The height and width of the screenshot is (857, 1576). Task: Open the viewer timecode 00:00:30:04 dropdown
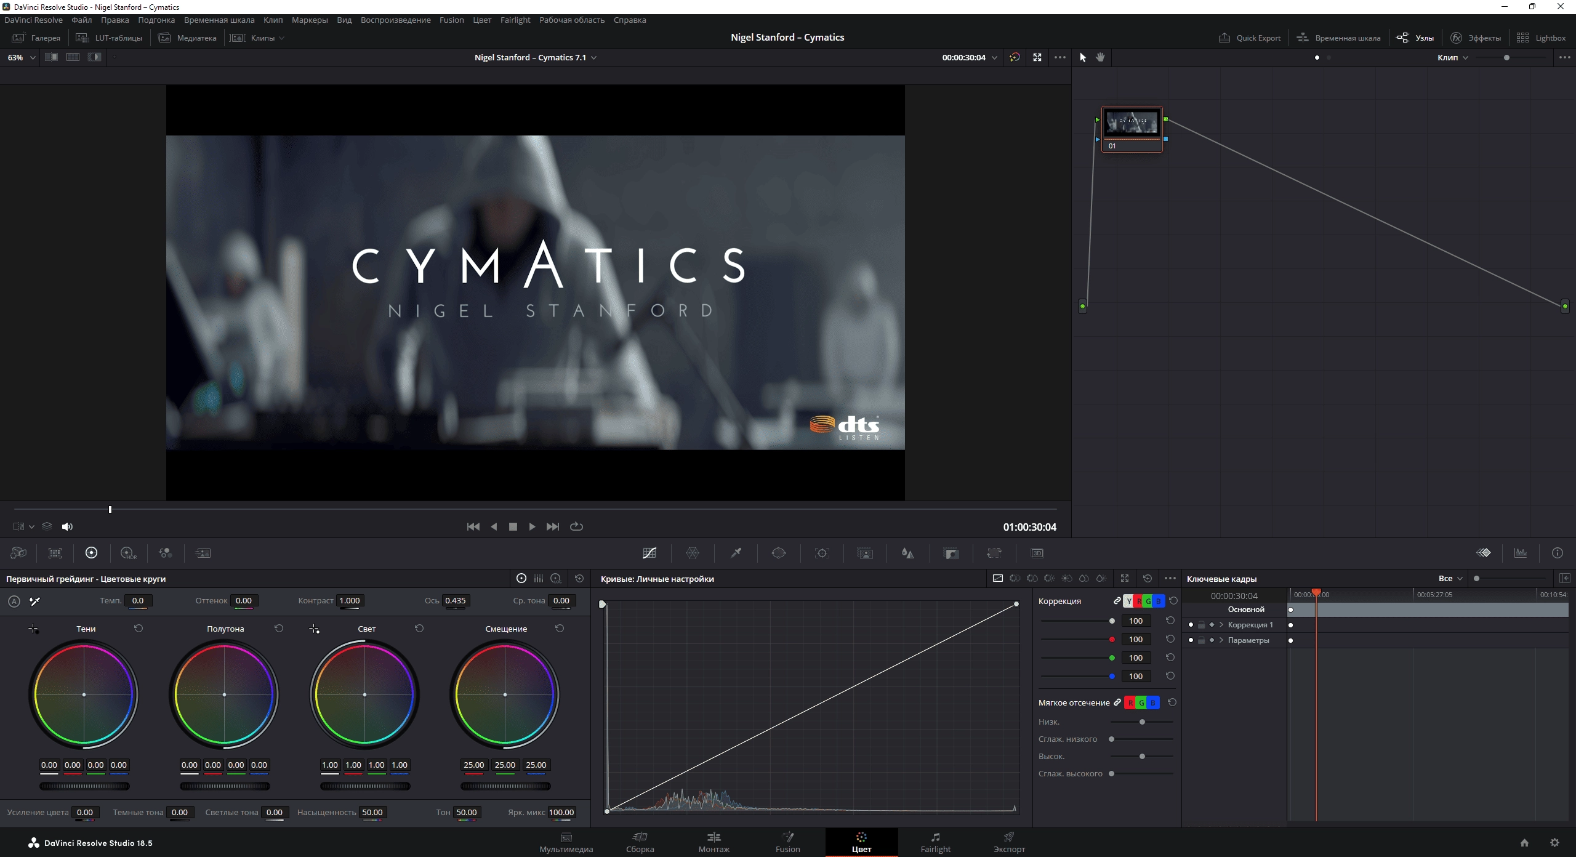994,57
